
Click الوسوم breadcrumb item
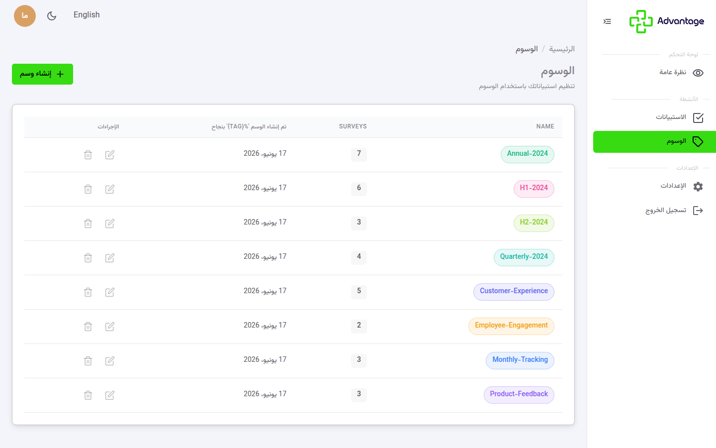[527, 49]
